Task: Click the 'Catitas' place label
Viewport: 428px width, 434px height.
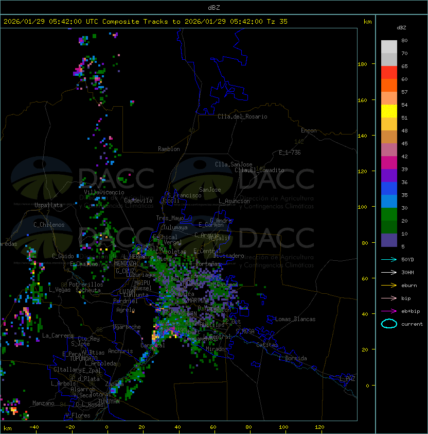Action: click(267, 345)
